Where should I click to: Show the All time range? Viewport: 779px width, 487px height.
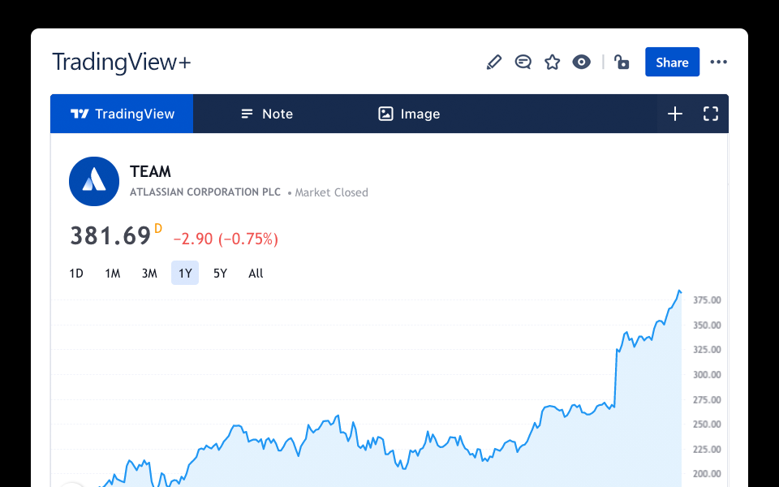[256, 274]
